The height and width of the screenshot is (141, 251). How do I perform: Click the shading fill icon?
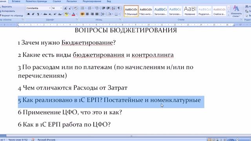coord(109,14)
